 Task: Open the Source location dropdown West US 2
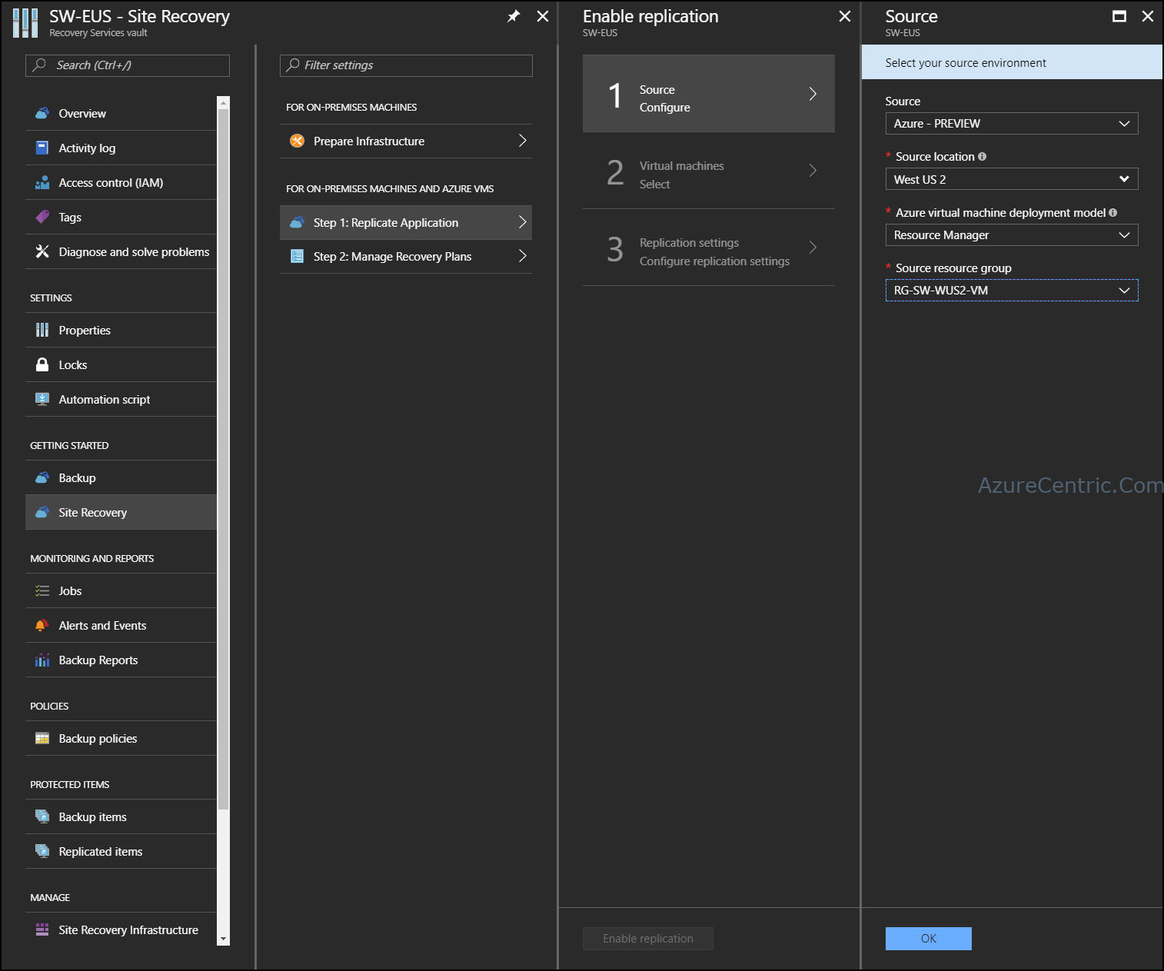click(x=1011, y=179)
